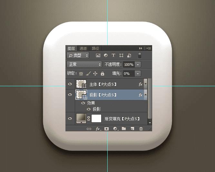Image resolution: width=215 pixels, height=172 pixels.
Task: Switch to the 图层 tab
Action: (71, 48)
